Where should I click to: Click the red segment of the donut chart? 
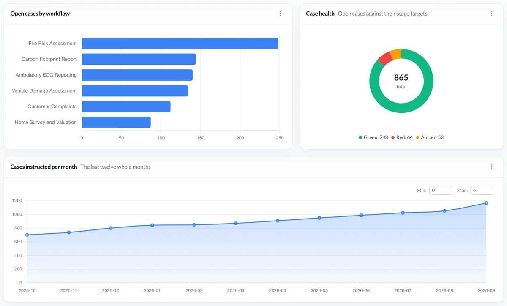pos(385,58)
